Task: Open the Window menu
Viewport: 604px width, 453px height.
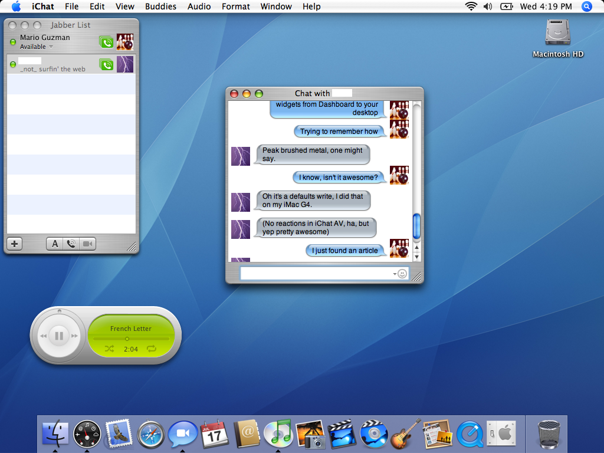Action: pos(276,6)
